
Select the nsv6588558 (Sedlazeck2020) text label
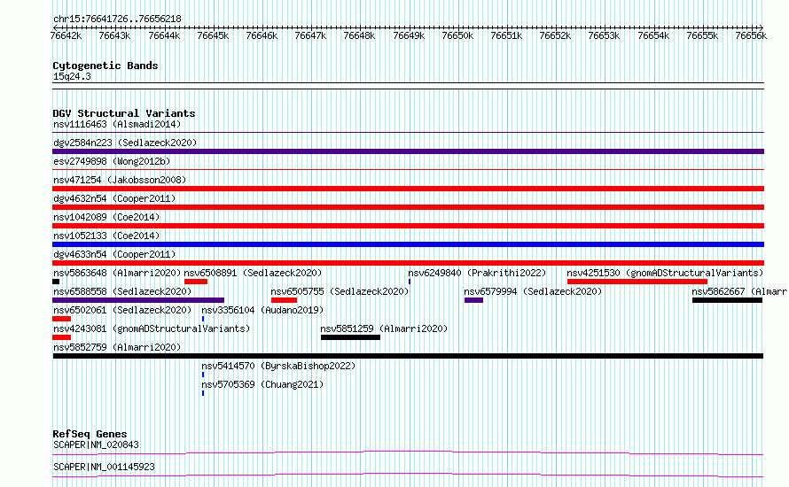tap(122, 291)
